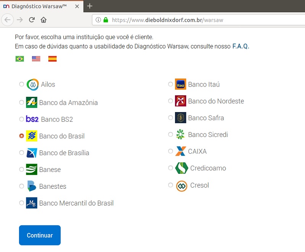Click the Cresol logo icon
305x252 pixels.
tap(182, 186)
